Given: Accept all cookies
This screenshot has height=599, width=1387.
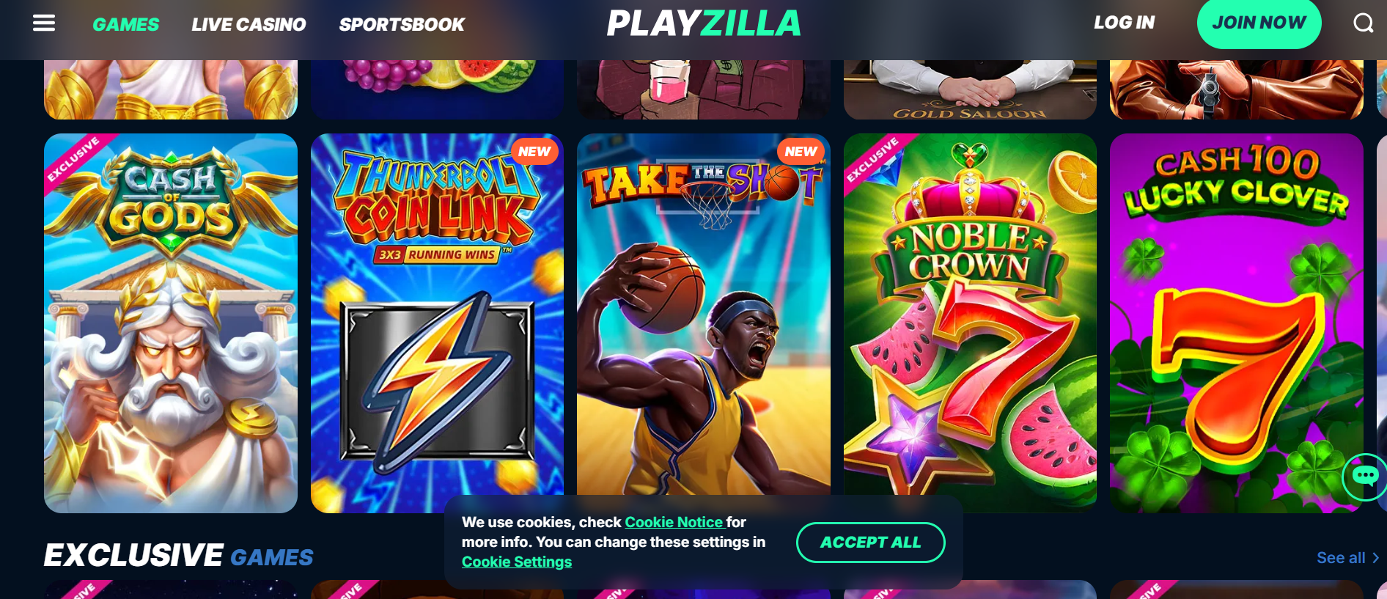Looking at the screenshot, I should [x=870, y=543].
